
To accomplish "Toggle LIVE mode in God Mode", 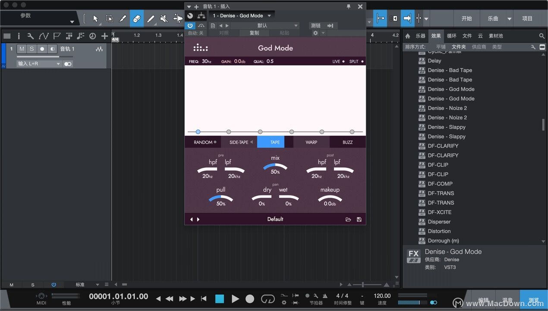I will tap(338, 62).
